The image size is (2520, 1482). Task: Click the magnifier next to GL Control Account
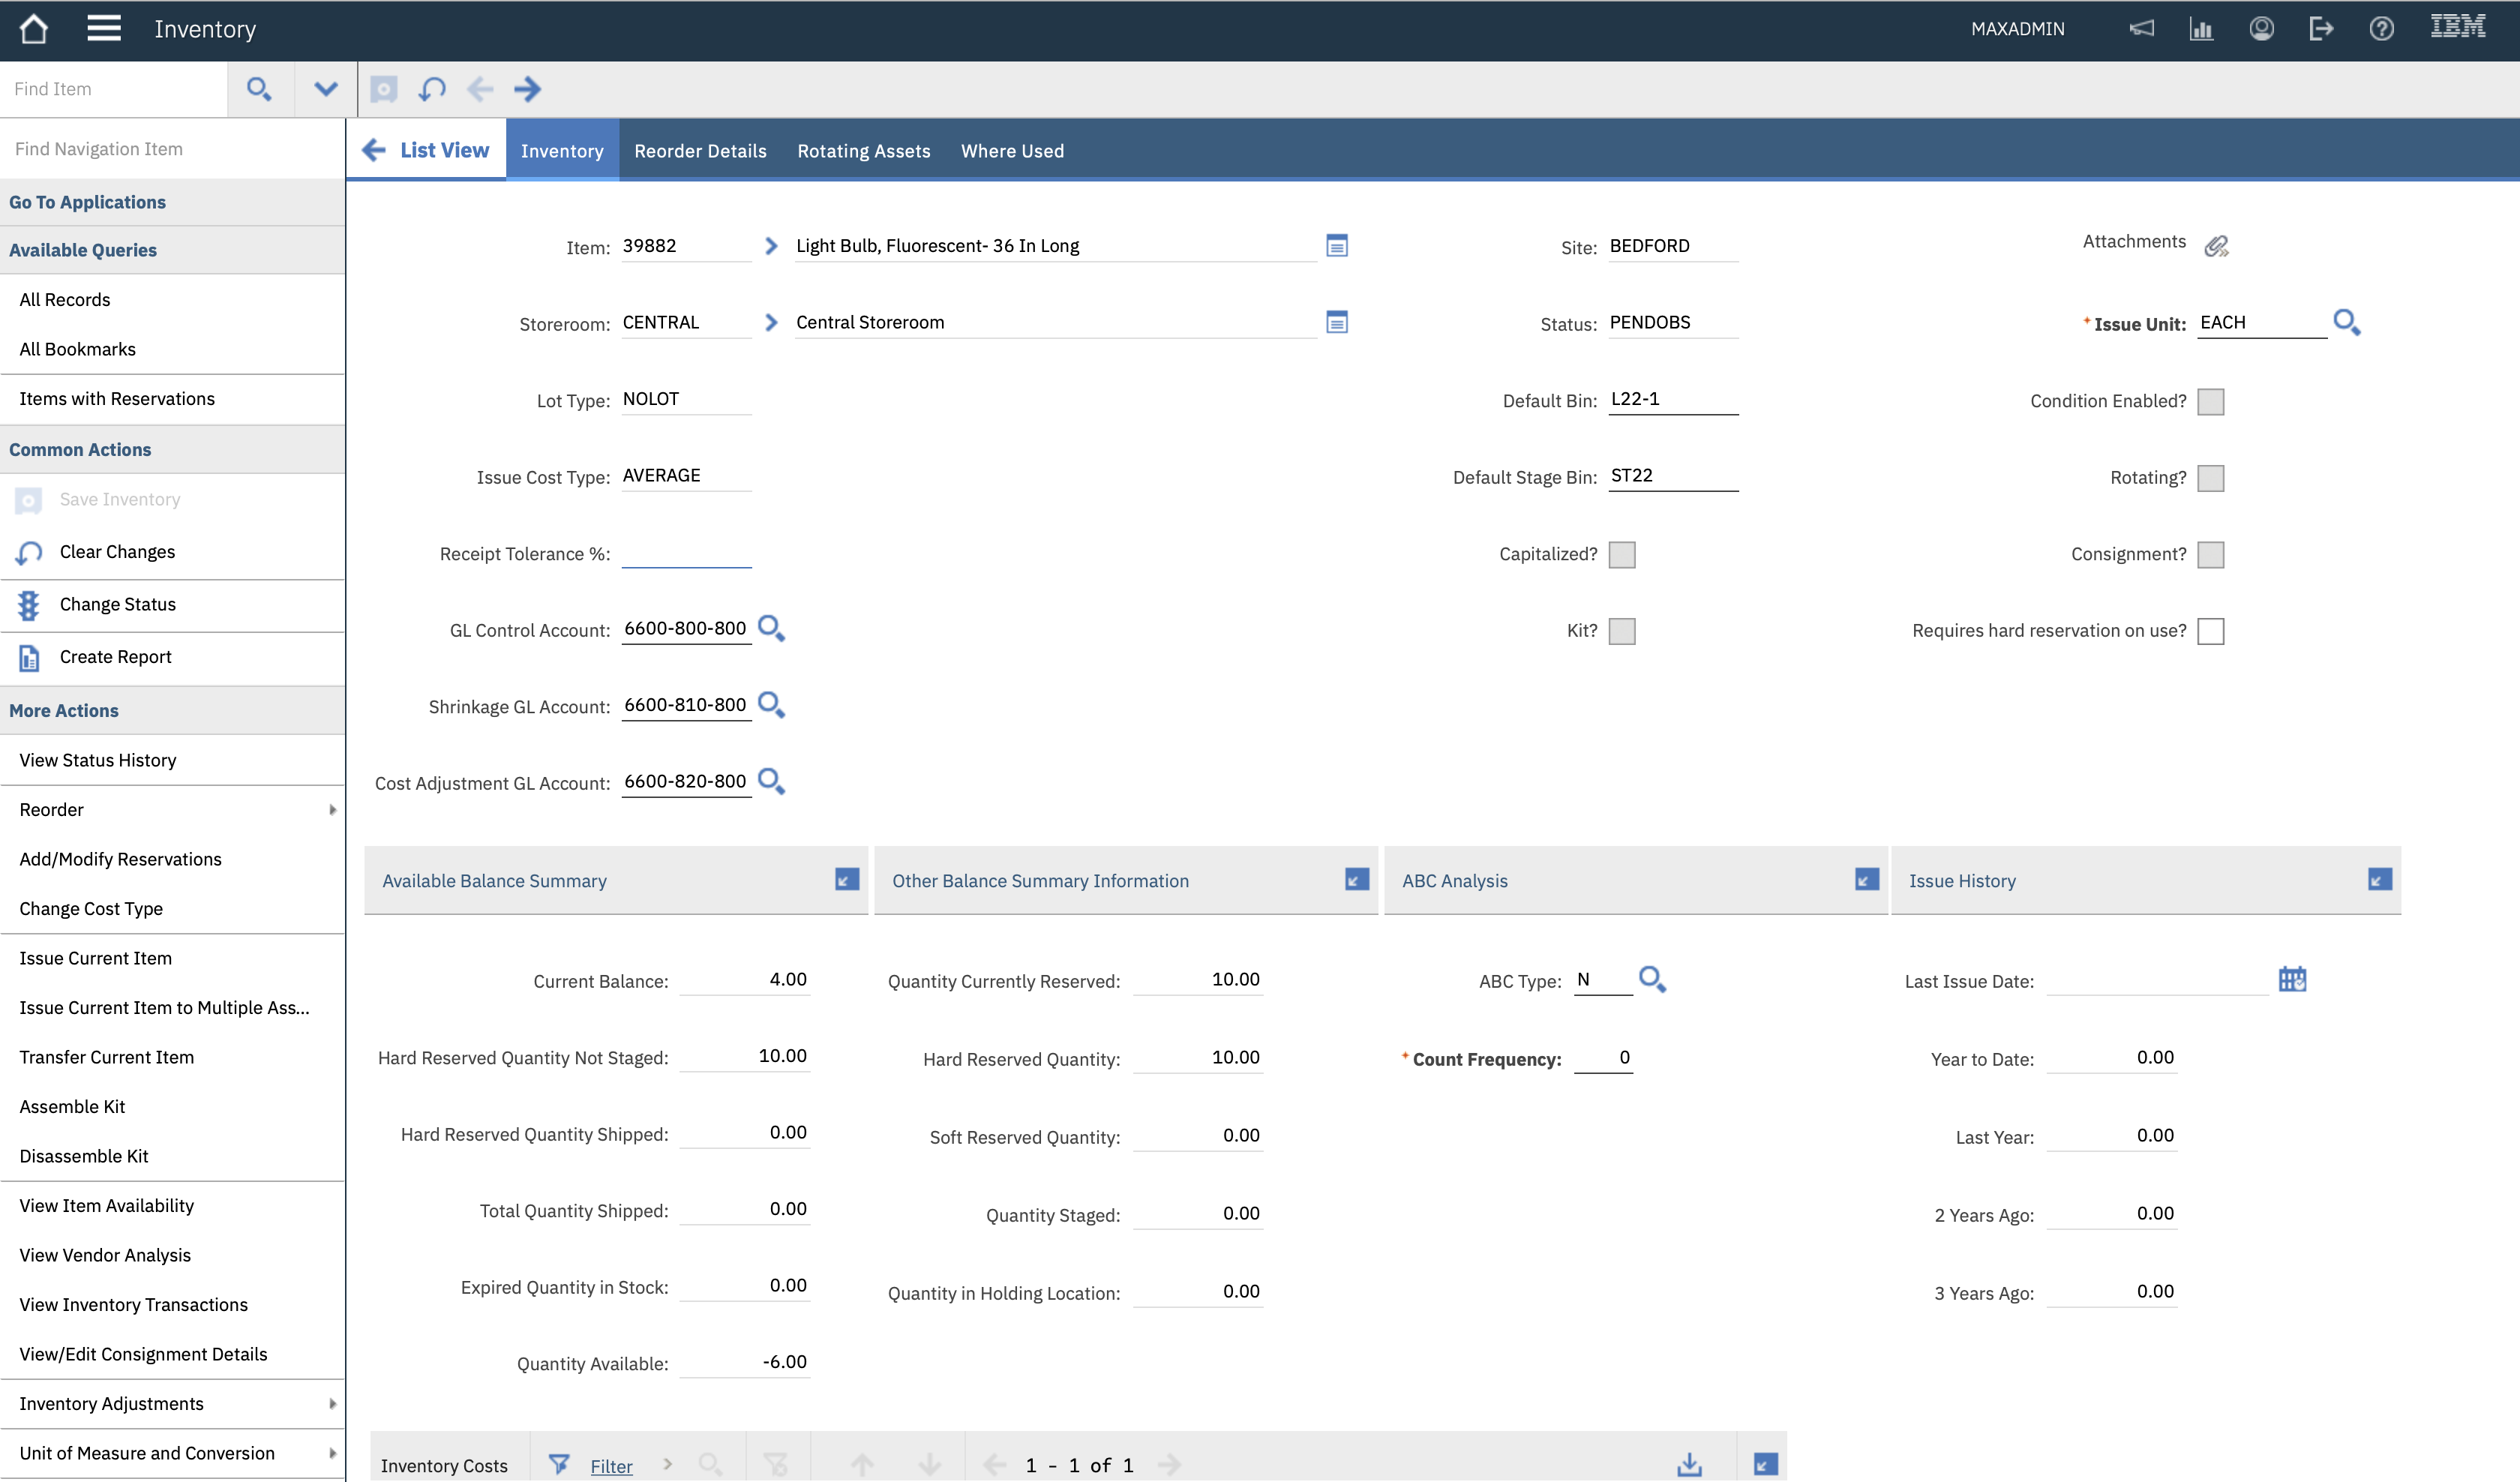pyautogui.click(x=770, y=628)
